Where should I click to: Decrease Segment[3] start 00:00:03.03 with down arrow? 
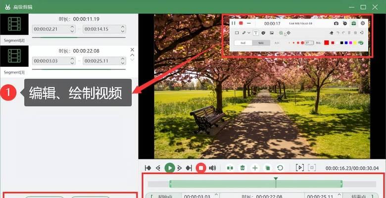click(x=72, y=63)
